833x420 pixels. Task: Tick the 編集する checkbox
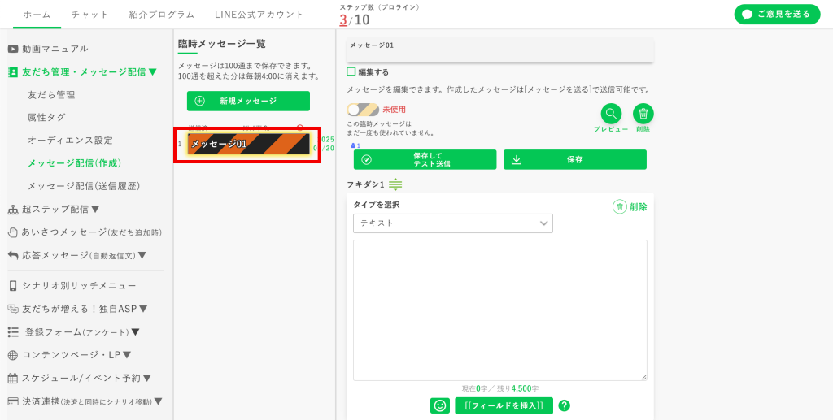pyautogui.click(x=351, y=71)
